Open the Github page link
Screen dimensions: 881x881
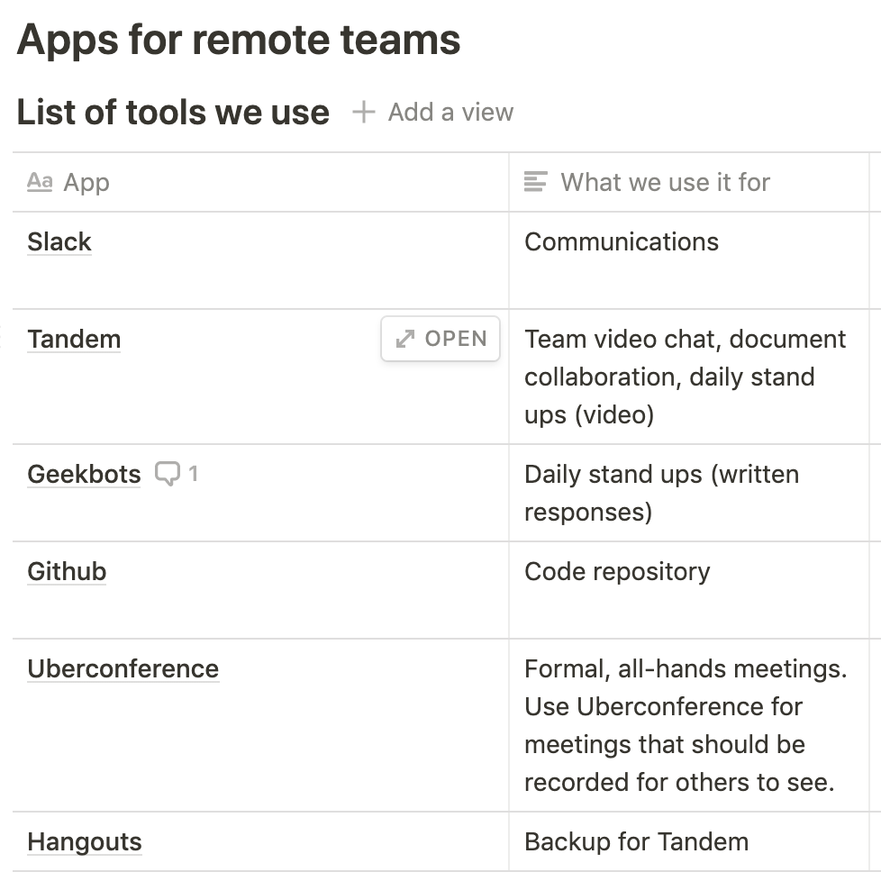pos(67,571)
